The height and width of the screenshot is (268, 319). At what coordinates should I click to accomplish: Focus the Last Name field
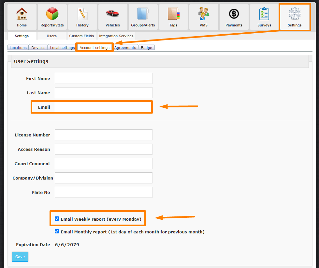point(104,93)
